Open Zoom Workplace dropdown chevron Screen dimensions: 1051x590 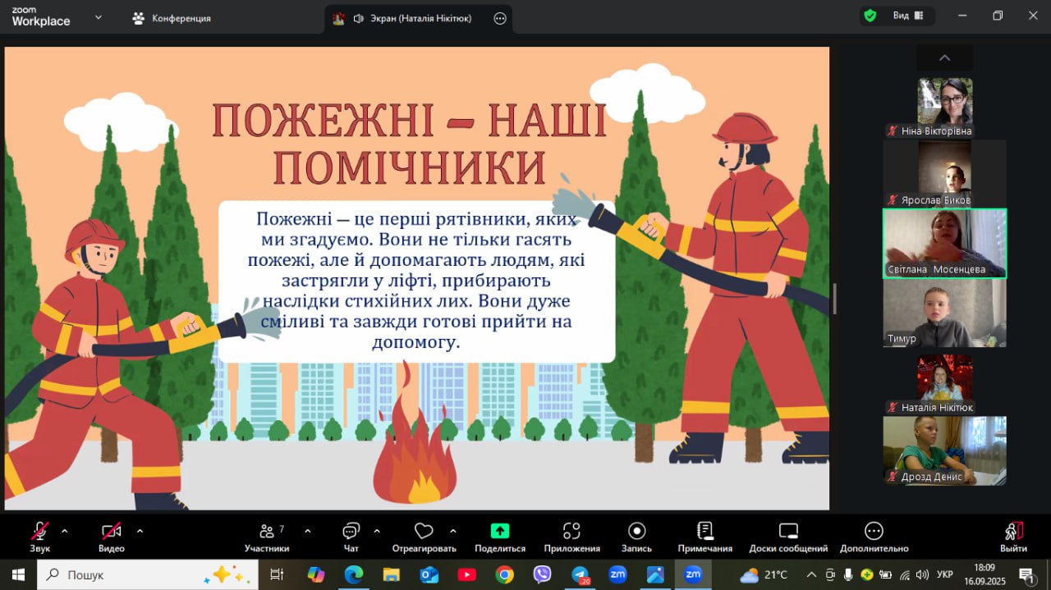(x=99, y=16)
